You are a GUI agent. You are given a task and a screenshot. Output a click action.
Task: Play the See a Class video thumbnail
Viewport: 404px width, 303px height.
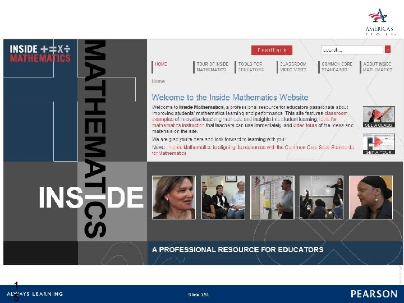(x=379, y=117)
